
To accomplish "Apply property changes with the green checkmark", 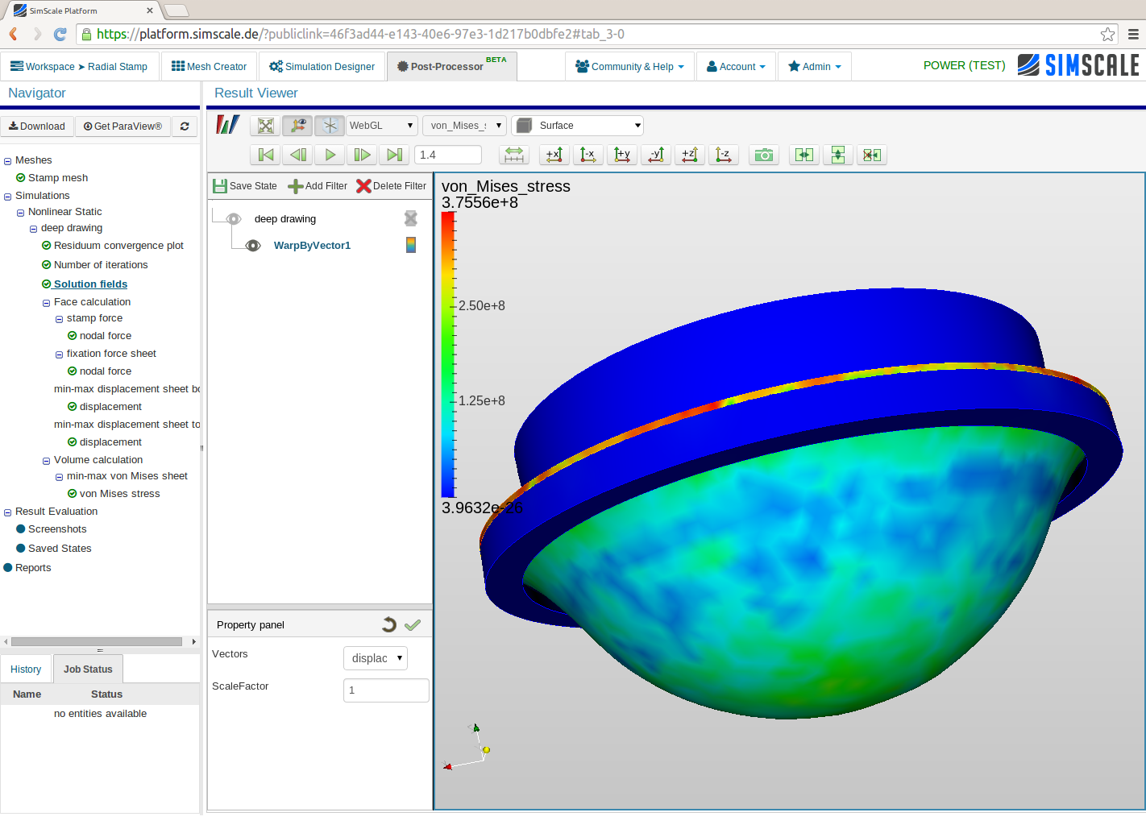I will pyautogui.click(x=413, y=625).
